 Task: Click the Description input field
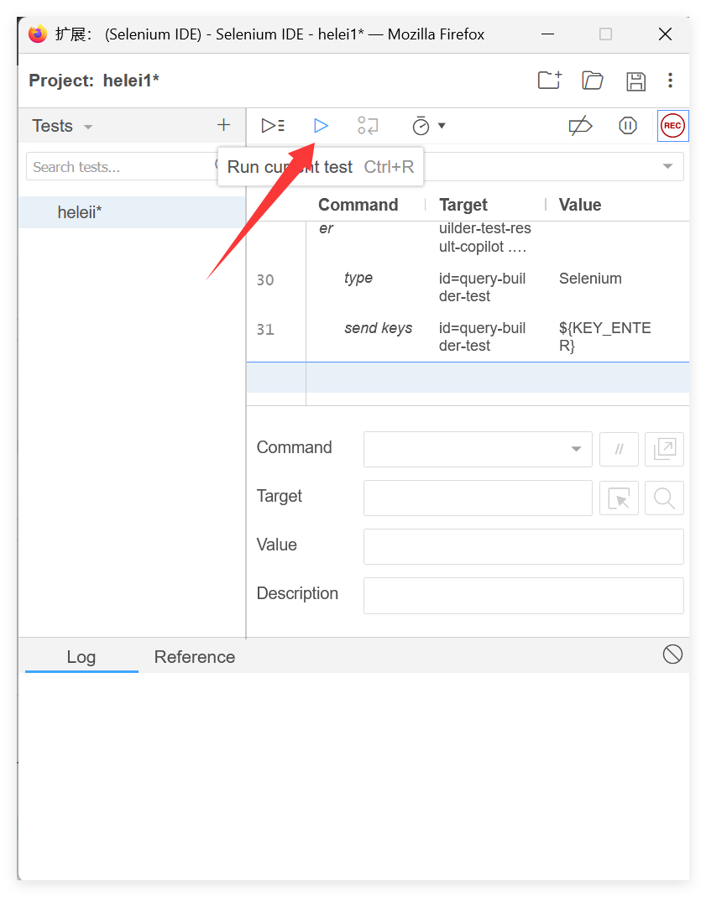[x=524, y=596]
